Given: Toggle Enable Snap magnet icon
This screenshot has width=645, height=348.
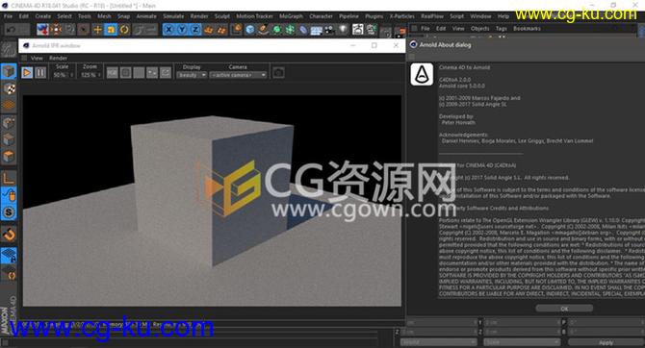Looking at the screenshot, I should (x=9, y=235).
